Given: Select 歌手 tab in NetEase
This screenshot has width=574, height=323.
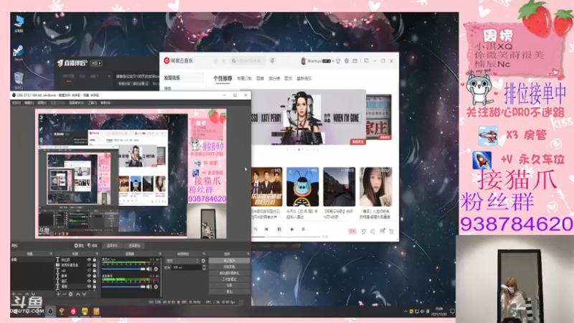Looking at the screenshot, I should [x=288, y=78].
